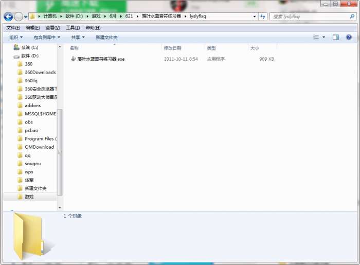This screenshot has width=360, height=265.
Task: Select the 360安全浏览器 folder in tree
Action: click(41, 89)
